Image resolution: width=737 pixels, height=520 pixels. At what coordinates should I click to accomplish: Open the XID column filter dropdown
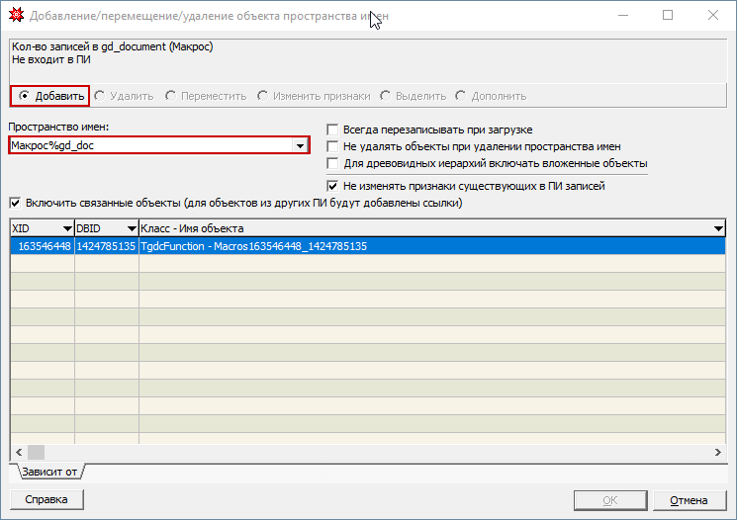click(x=66, y=229)
